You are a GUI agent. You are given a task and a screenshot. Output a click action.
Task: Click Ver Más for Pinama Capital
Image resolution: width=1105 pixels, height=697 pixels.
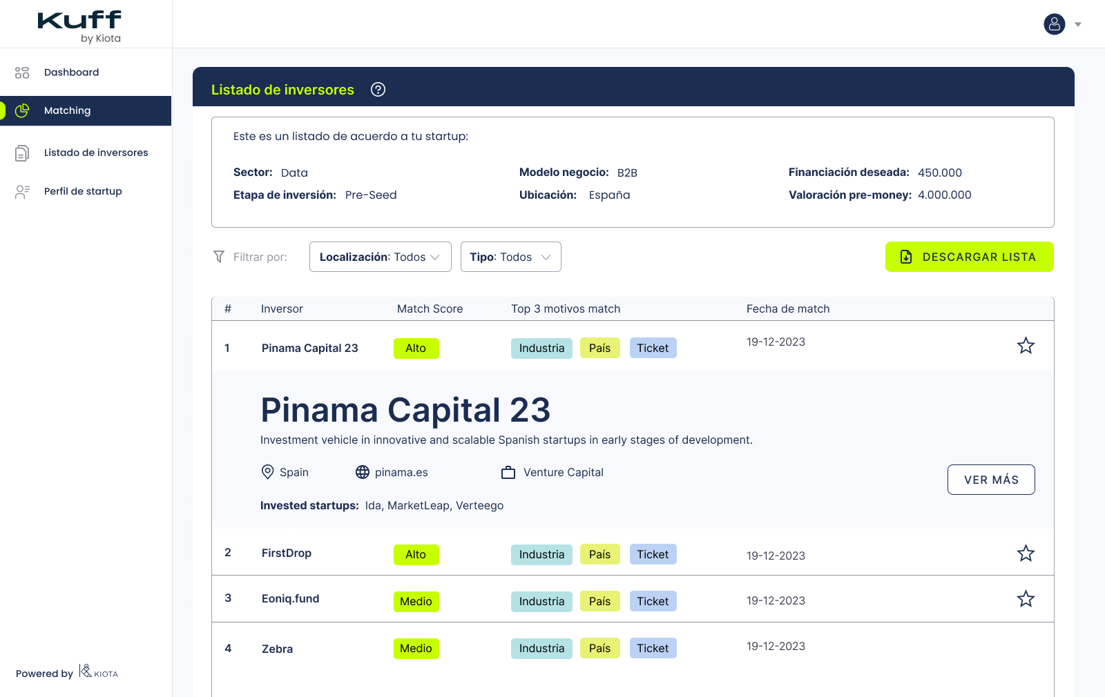click(x=990, y=480)
